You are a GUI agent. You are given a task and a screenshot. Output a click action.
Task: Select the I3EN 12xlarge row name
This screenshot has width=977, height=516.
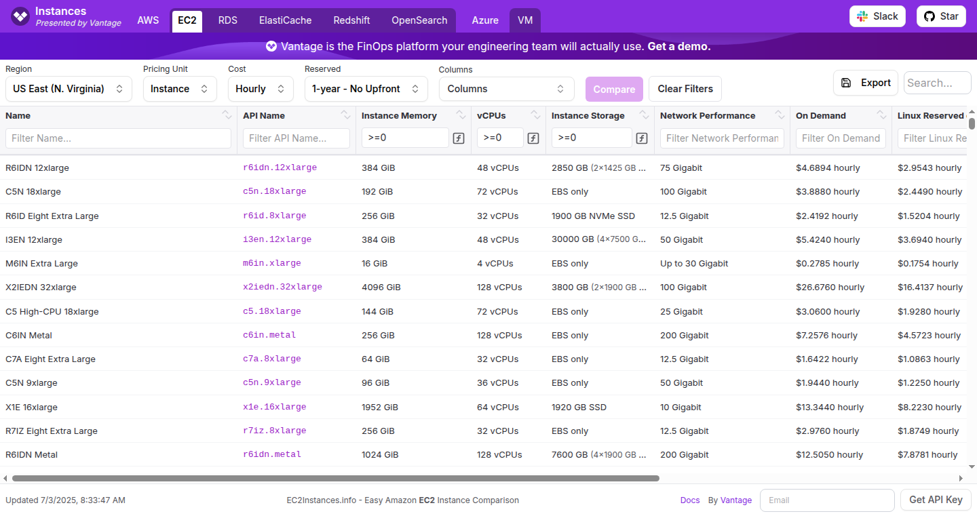pos(34,239)
